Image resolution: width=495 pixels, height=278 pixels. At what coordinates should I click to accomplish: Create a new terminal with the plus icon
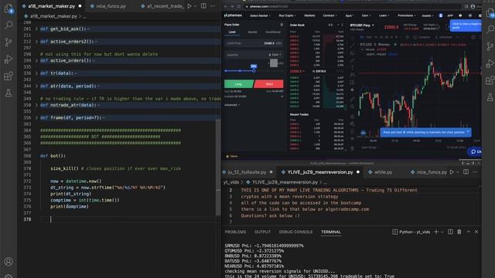coord(436,232)
